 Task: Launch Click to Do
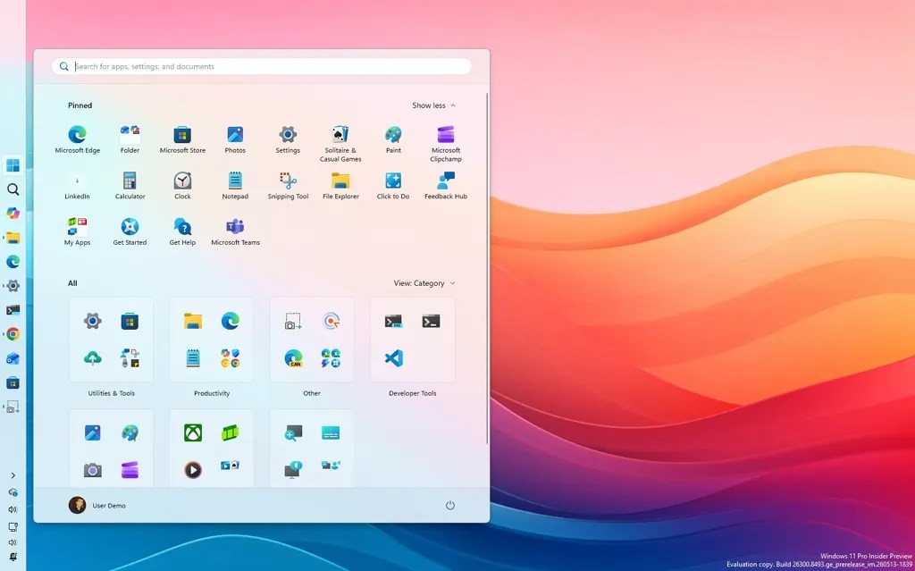tap(393, 186)
